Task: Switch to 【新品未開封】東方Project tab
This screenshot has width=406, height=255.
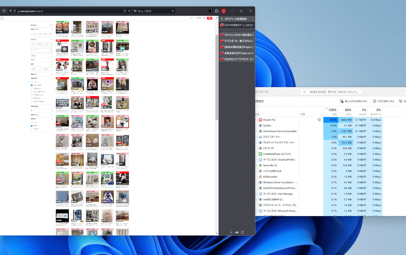Action: (x=236, y=47)
